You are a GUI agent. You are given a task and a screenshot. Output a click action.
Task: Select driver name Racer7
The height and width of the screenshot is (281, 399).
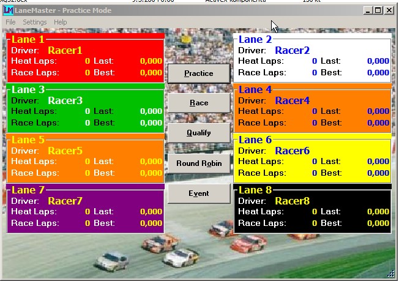click(65, 201)
